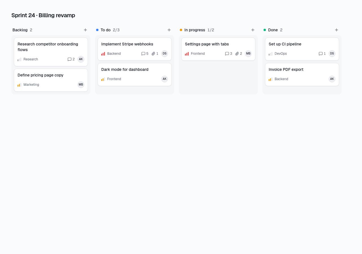Click the Research tag label

pyautogui.click(x=31, y=59)
